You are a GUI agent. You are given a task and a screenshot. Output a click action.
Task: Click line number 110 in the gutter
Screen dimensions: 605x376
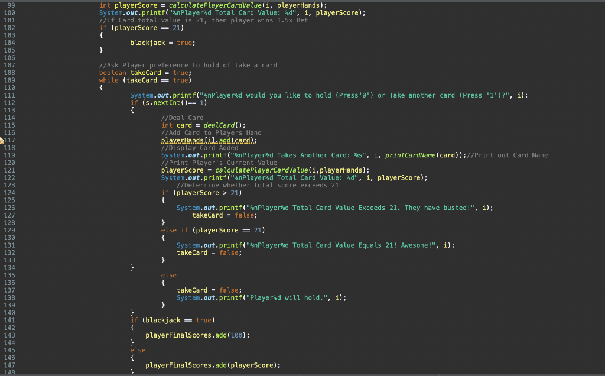click(x=9, y=87)
